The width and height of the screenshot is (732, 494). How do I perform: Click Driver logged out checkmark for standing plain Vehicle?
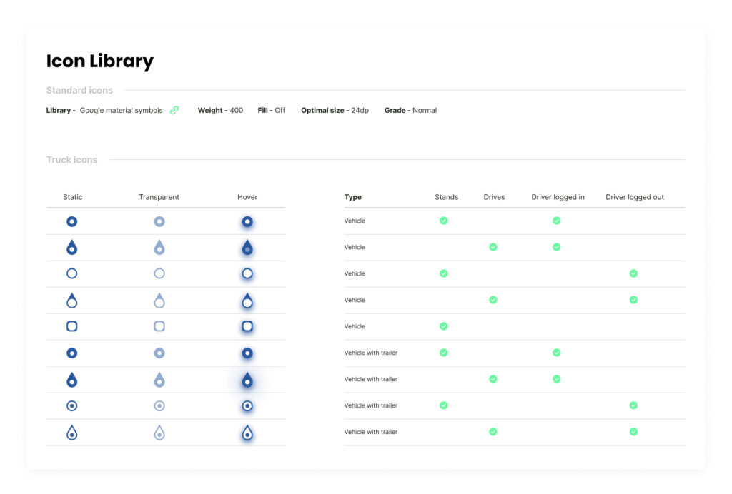click(633, 273)
